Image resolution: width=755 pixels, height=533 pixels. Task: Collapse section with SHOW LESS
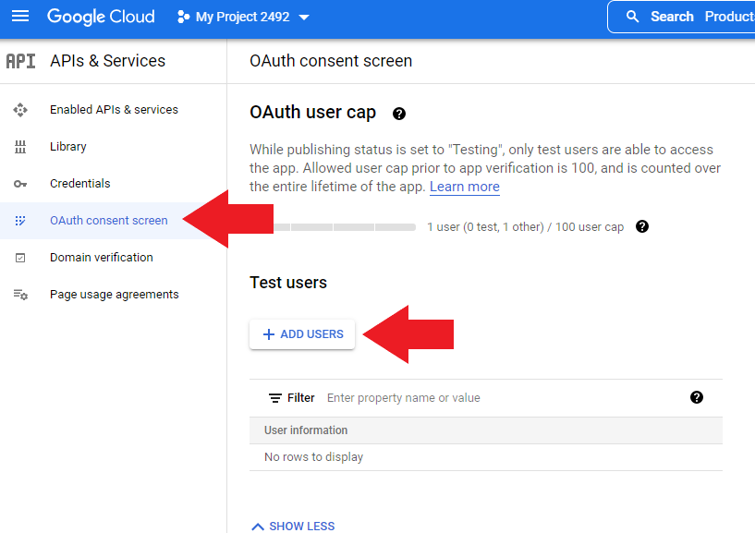click(x=293, y=526)
